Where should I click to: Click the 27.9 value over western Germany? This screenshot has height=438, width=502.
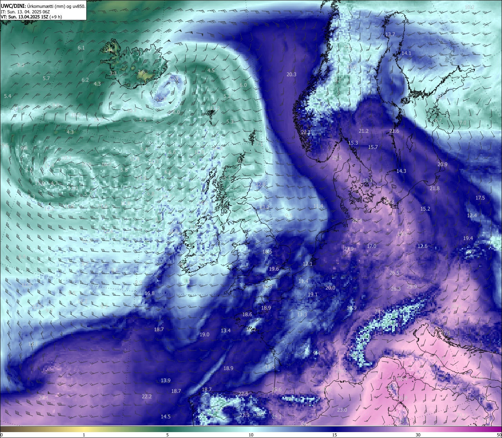coord(349,249)
